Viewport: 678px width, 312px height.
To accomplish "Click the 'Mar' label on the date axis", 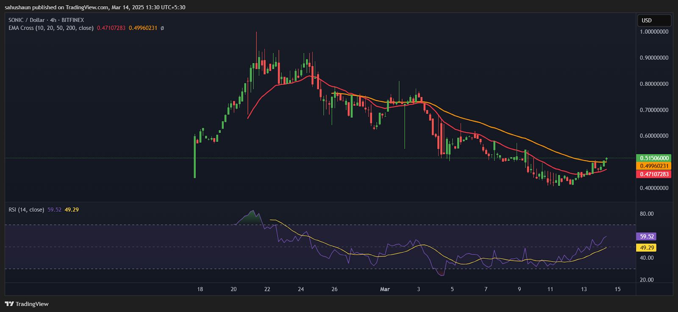I will pos(385,289).
